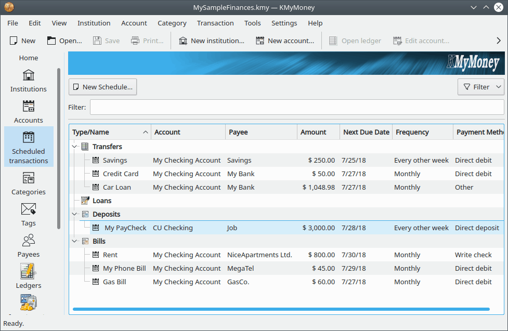
Task: Click New institution toolbar icon
Action: point(183,41)
